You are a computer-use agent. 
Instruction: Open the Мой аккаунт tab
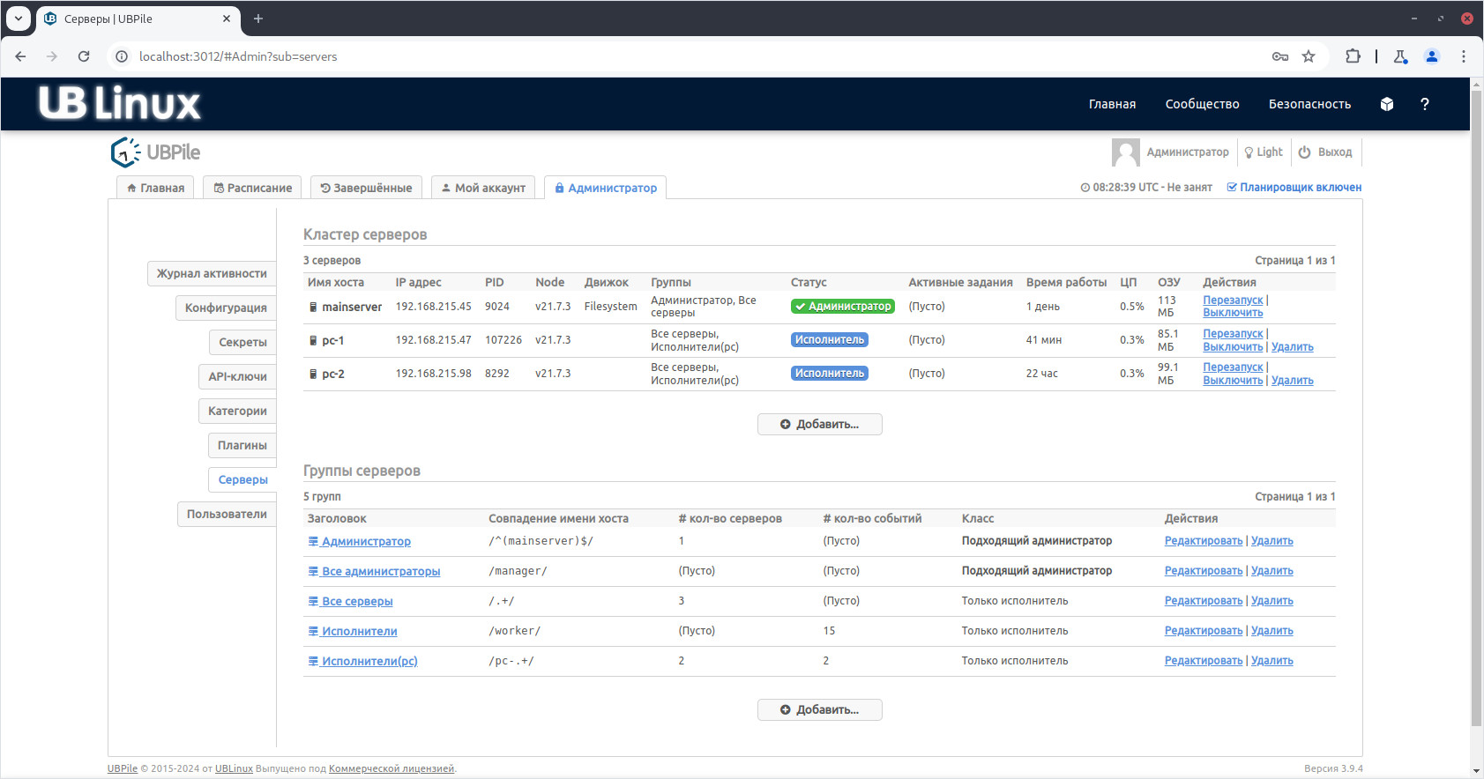483,188
